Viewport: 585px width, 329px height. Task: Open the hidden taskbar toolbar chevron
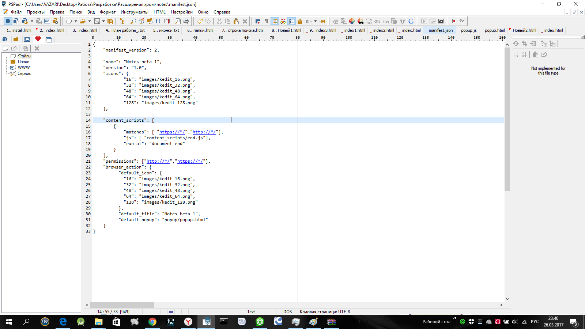[455, 318]
